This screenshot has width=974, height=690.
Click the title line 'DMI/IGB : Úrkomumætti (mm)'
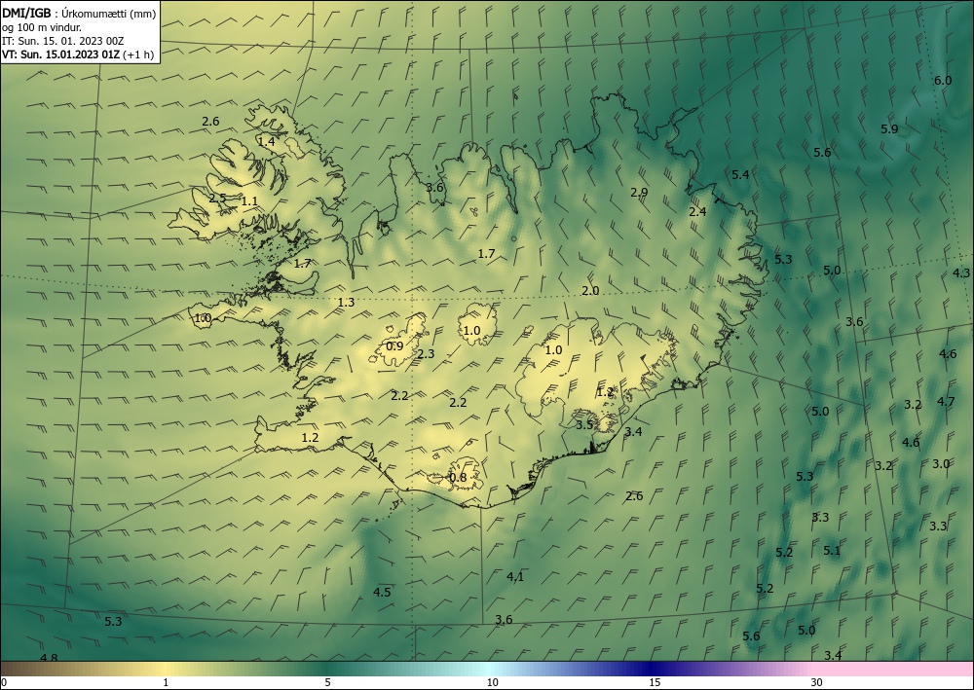tap(79, 13)
